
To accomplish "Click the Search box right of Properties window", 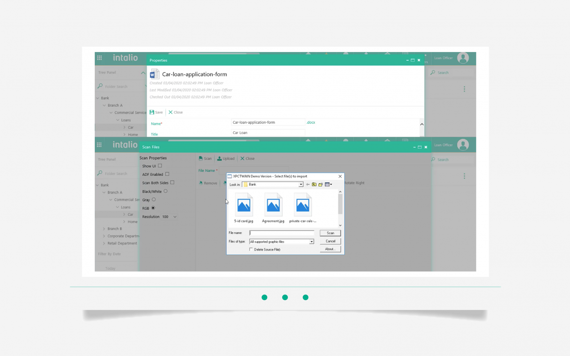I will point(451,73).
